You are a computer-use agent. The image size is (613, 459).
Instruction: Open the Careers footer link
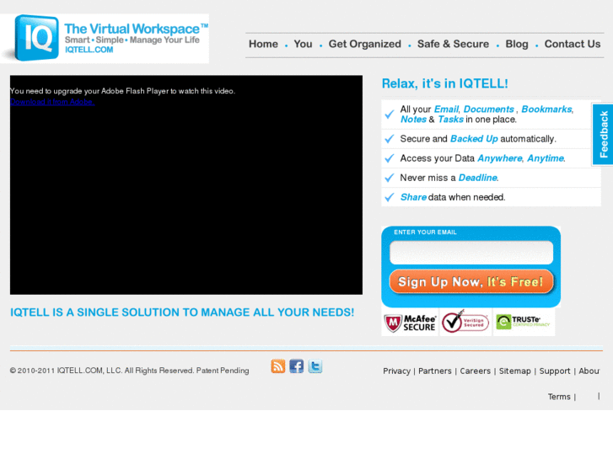click(x=475, y=371)
